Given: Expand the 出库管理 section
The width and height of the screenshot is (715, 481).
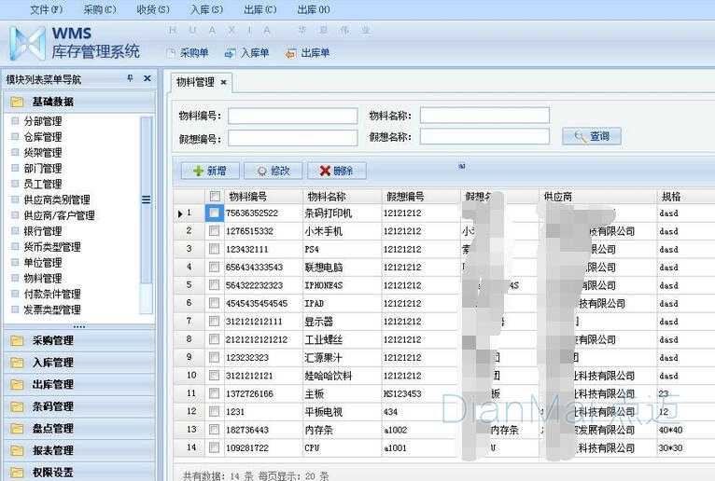Looking at the screenshot, I should pos(79,384).
